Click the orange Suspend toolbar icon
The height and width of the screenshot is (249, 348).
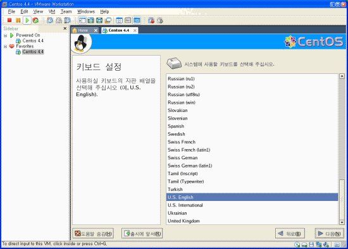(x=18, y=20)
